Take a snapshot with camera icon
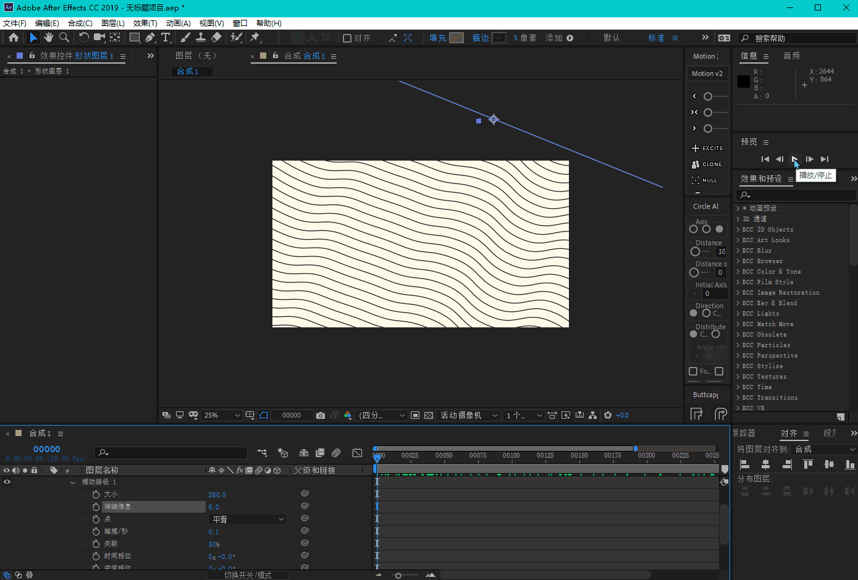Screen dimensions: 858x580 coord(320,415)
